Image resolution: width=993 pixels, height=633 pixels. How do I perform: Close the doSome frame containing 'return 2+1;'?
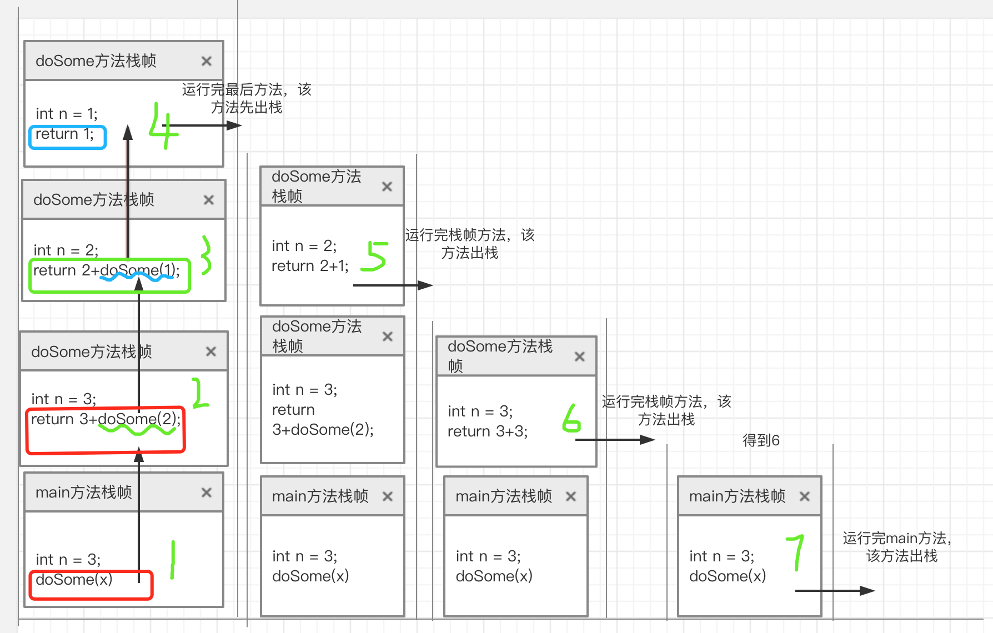(387, 187)
